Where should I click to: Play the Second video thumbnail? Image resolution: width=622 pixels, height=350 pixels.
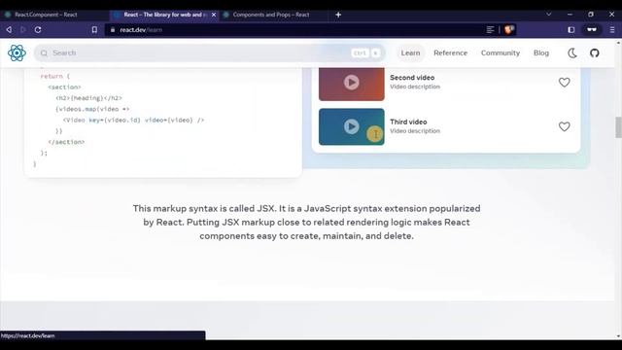352,84
